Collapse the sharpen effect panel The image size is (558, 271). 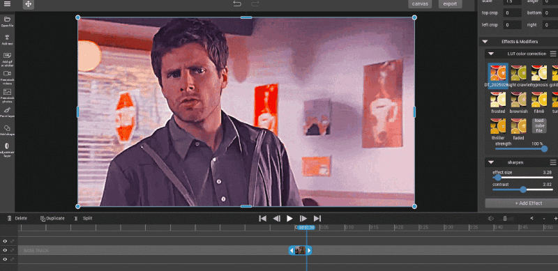491,162
